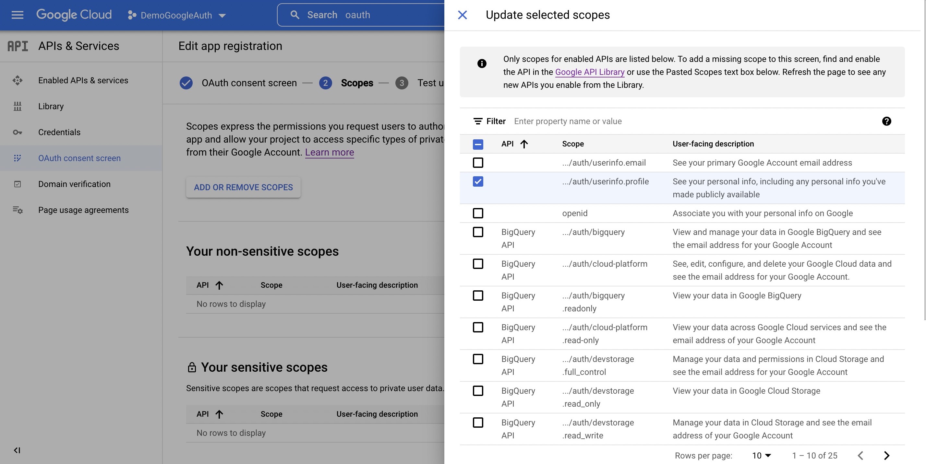Select OAuth consent screen in sidebar
This screenshot has width=926, height=464.
point(79,158)
